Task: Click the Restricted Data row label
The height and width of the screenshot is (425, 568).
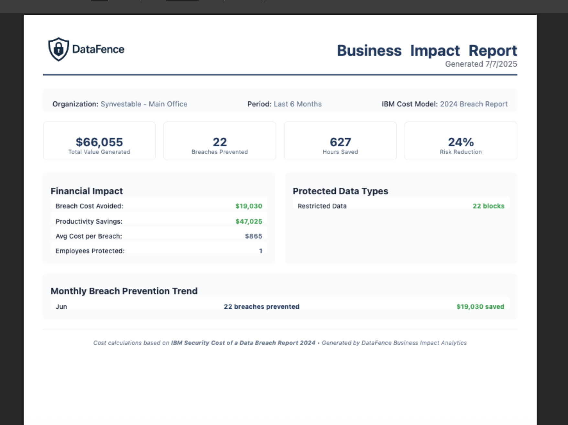Action: [322, 206]
